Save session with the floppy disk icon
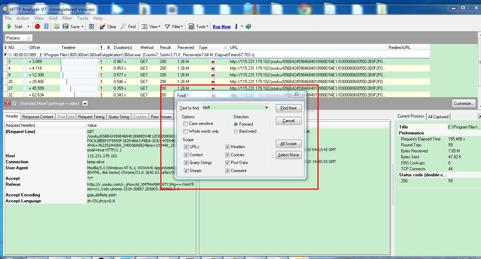481x259 pixels. click(66, 26)
